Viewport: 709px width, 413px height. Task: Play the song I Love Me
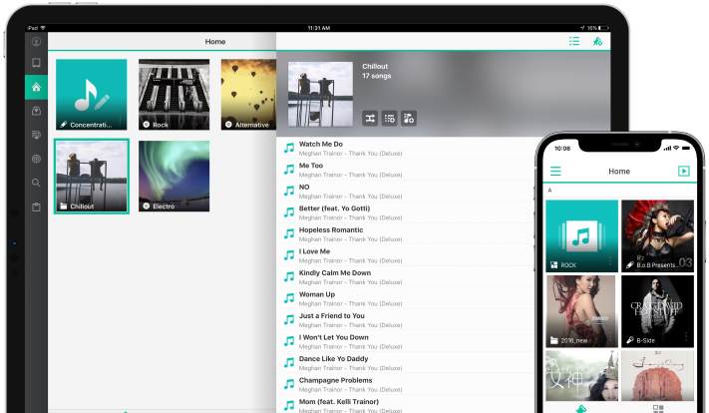coord(406,255)
